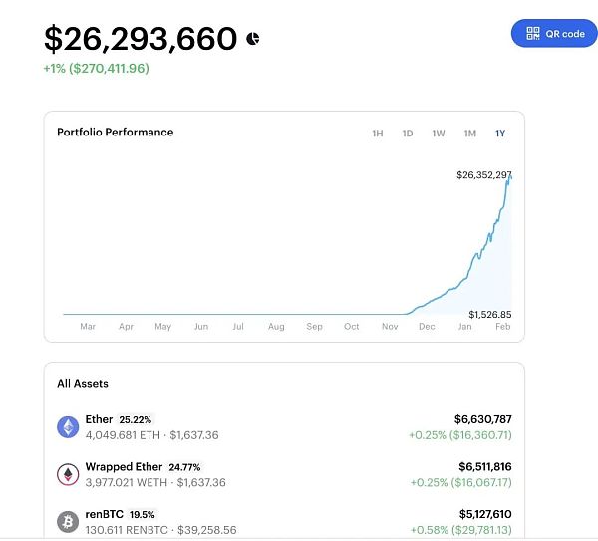This screenshot has width=598, height=541.
Task: Click the Ether 25.22% percentage badge
Action: (x=136, y=420)
